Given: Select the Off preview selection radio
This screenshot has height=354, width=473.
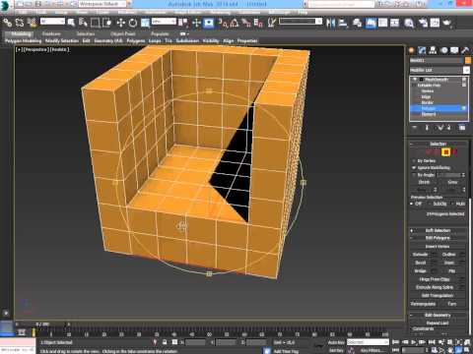Looking at the screenshot, I should click(x=412, y=204).
